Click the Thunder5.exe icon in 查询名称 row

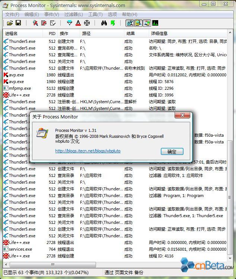[x=6, y=48]
